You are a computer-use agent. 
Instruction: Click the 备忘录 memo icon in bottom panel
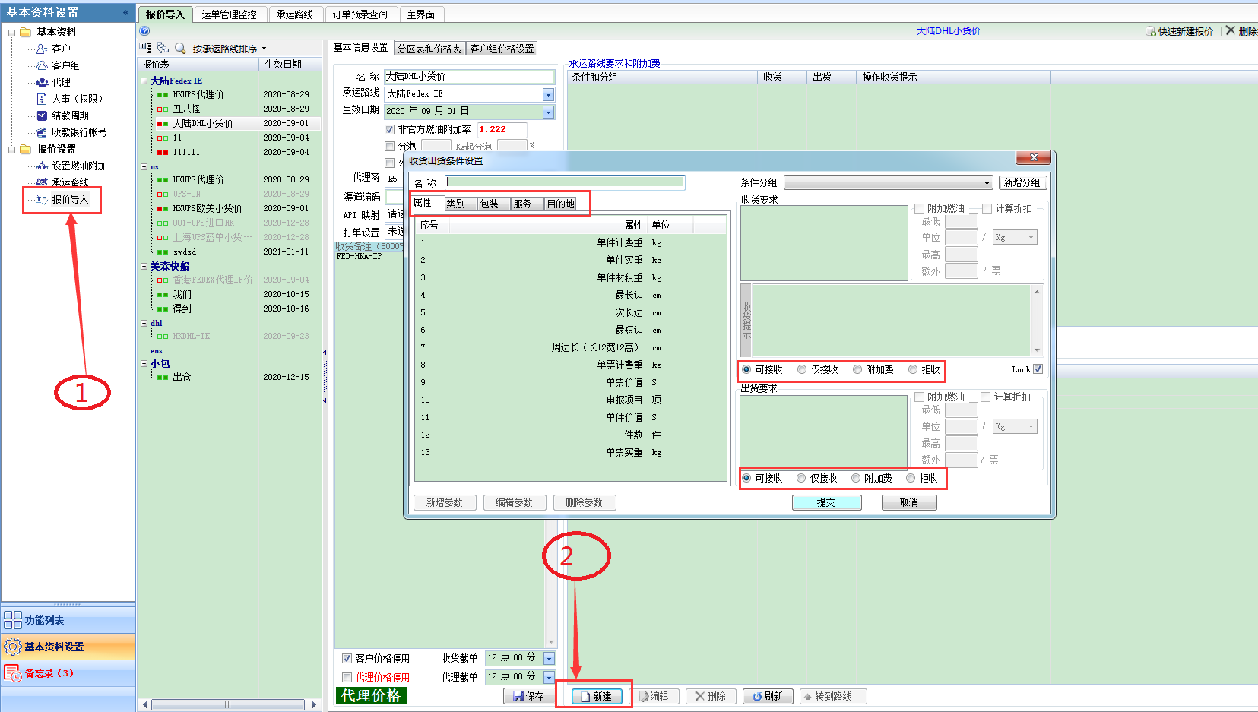(x=13, y=672)
